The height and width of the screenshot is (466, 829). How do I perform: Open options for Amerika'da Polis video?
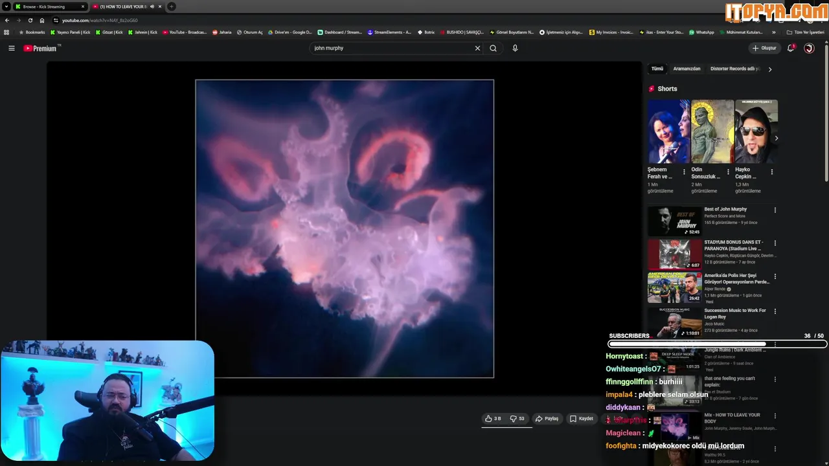coord(775,276)
